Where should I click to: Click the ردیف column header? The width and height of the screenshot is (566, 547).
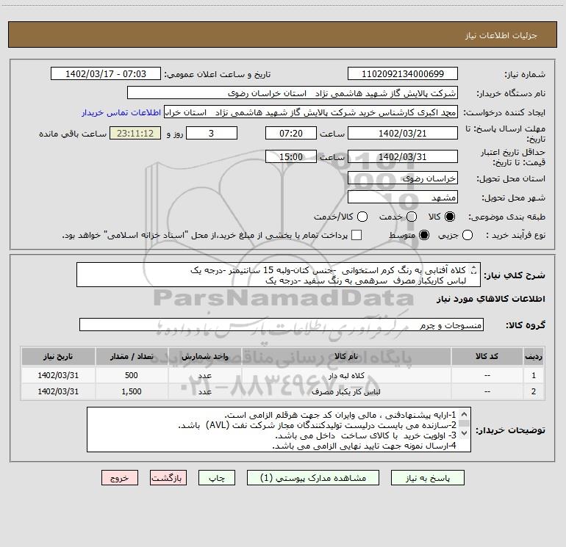tap(534, 357)
